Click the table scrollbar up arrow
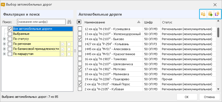222x102 pixels. click(218, 21)
